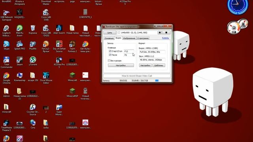
Task: Open Настройки in the Формат group
Action: [x=145, y=65]
